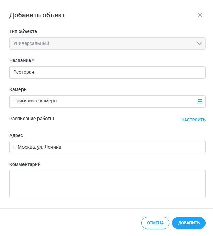Click the red required asterisk by Название

point(33,60)
